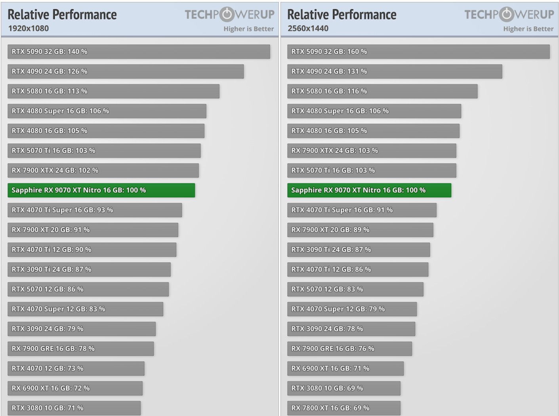Click 'RTX 4080 16 GB: 105 %' in the 1920x1080 chart
559x416 pixels.
point(106,131)
